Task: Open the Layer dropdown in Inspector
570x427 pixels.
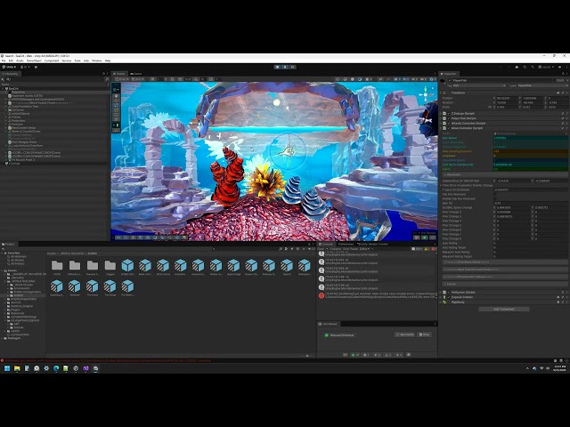Action: [x=541, y=85]
